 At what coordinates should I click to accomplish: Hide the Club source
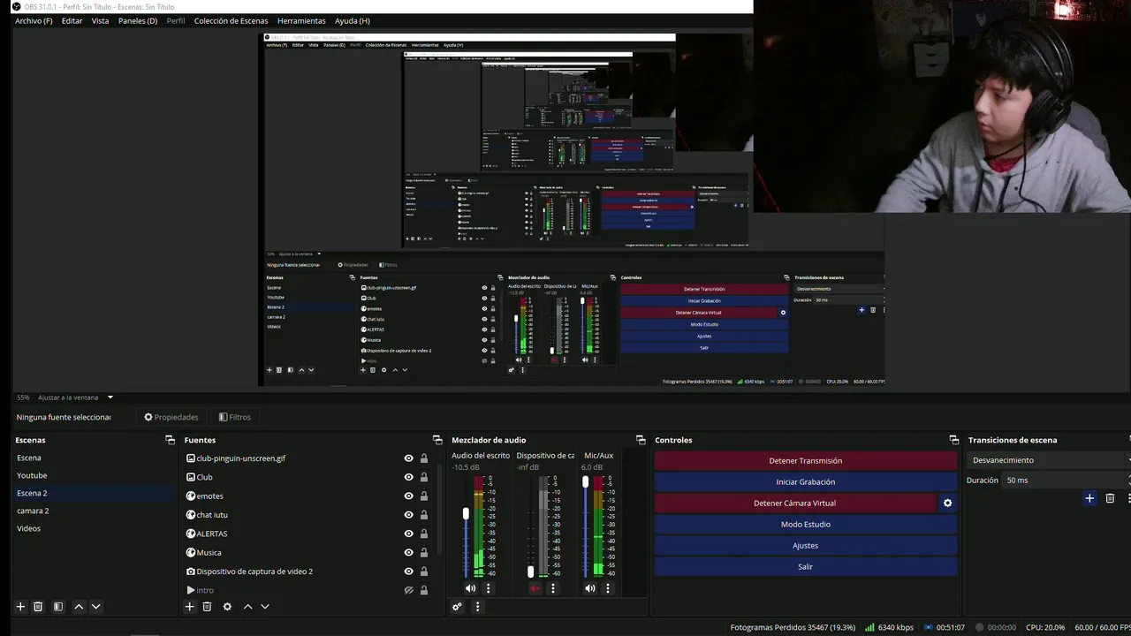[408, 477]
